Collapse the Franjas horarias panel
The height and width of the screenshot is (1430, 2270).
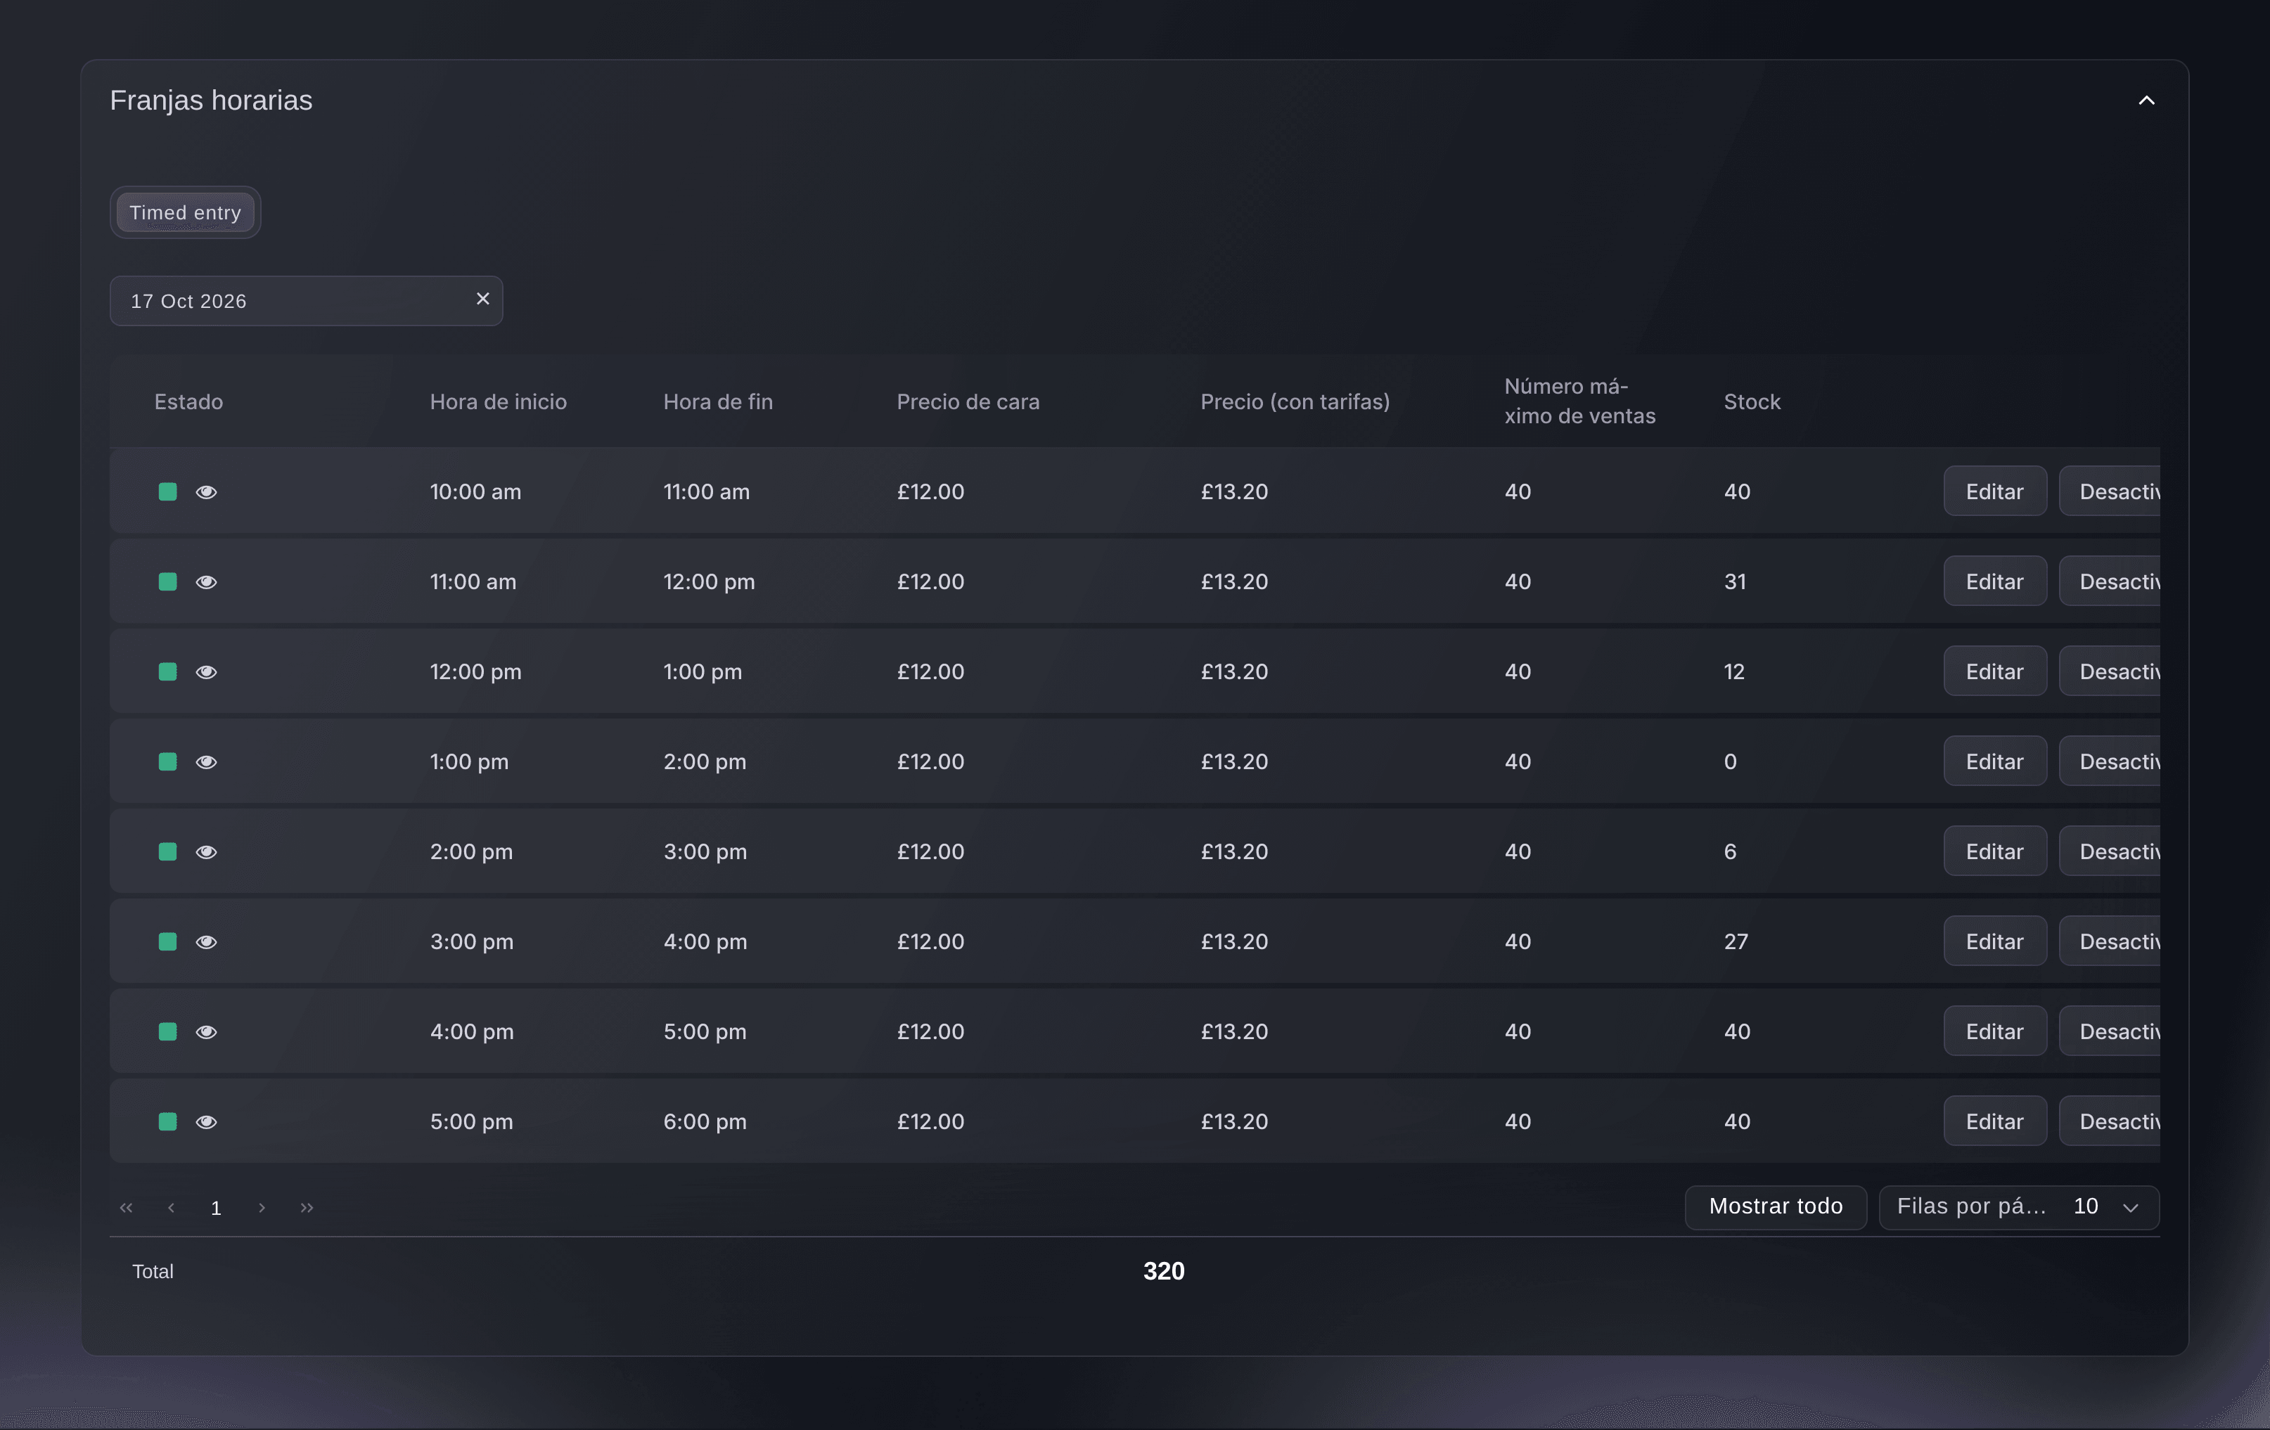tap(2146, 100)
